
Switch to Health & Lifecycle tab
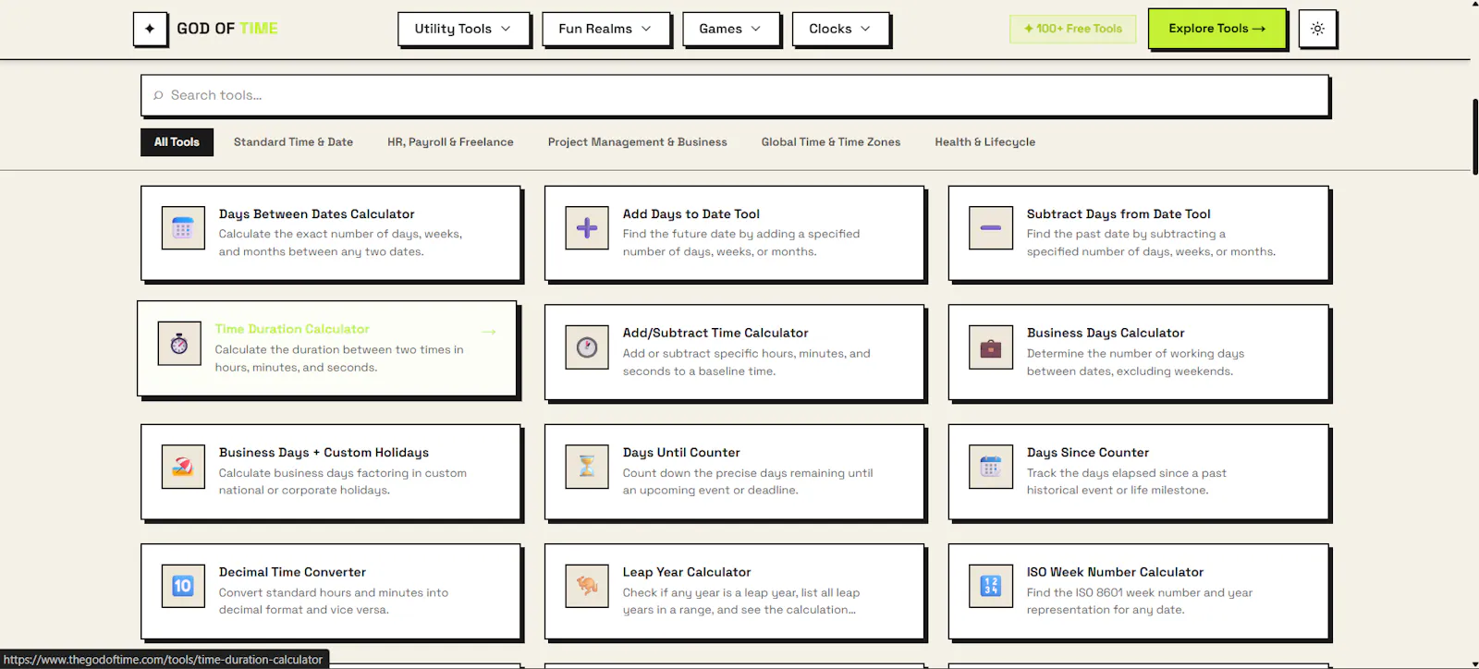point(984,142)
